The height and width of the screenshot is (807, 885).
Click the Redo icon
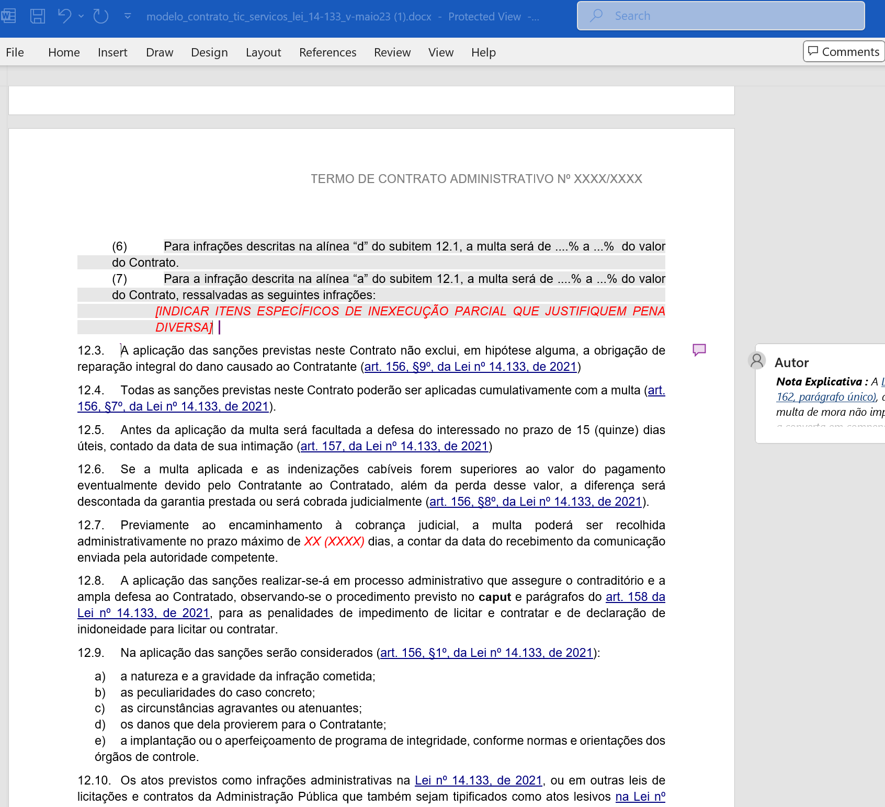[x=101, y=16]
